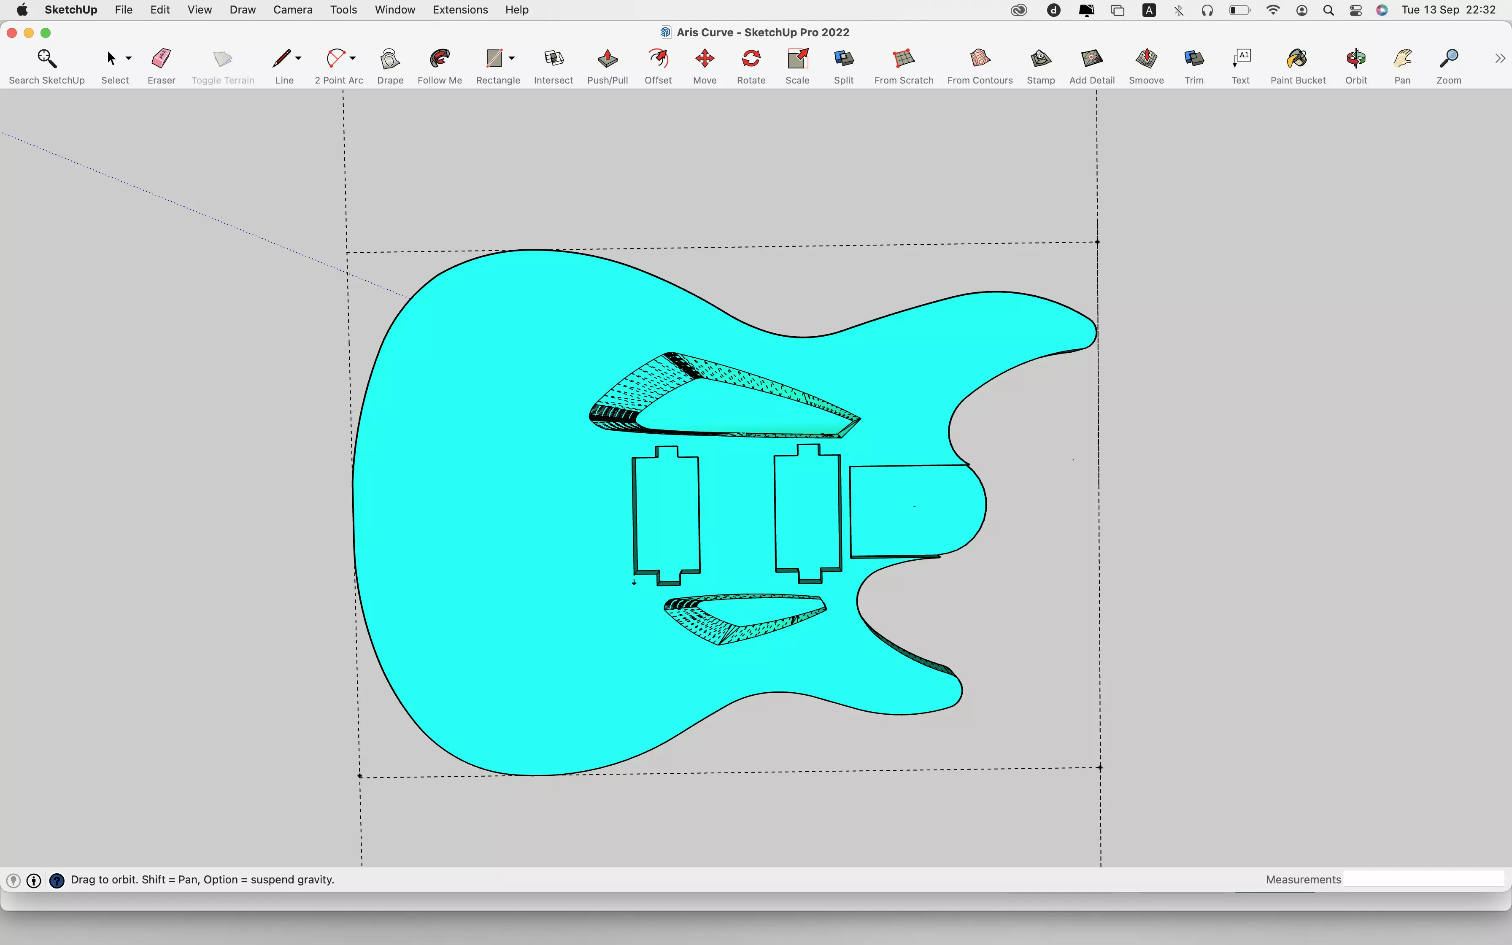Viewport: 1512px width, 945px height.
Task: Click the Offset tool icon
Action: [657, 59]
